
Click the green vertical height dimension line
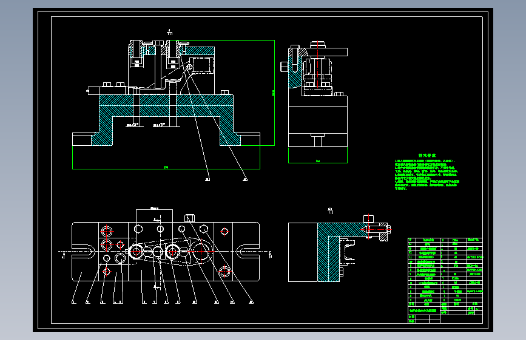tap(274, 93)
